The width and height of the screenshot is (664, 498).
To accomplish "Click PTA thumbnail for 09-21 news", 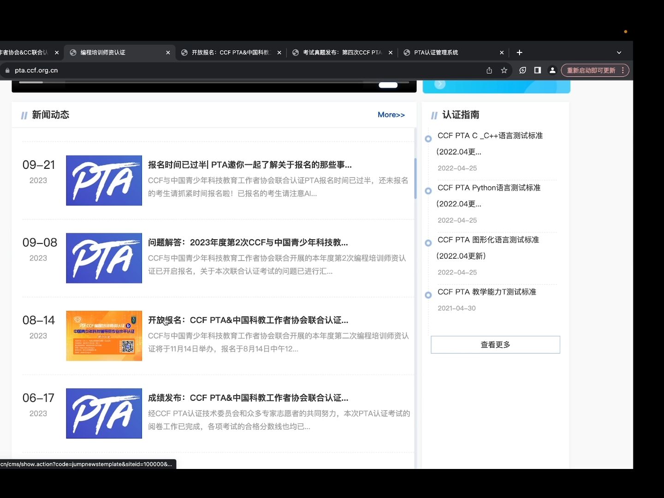I will click(x=104, y=180).
